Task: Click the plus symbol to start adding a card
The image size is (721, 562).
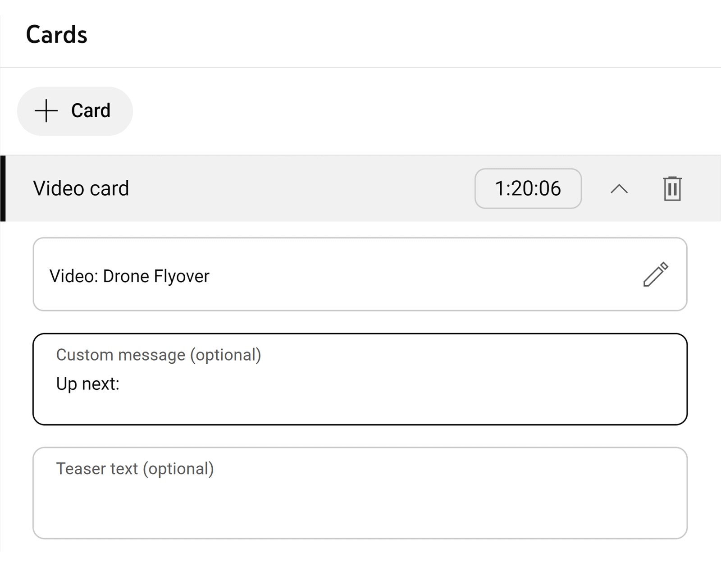Action: [x=46, y=110]
